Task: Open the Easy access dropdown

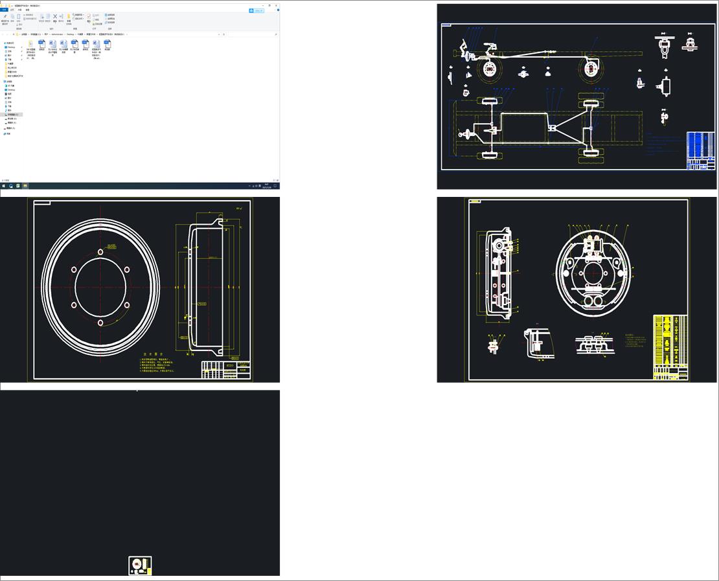Action: 78,19
